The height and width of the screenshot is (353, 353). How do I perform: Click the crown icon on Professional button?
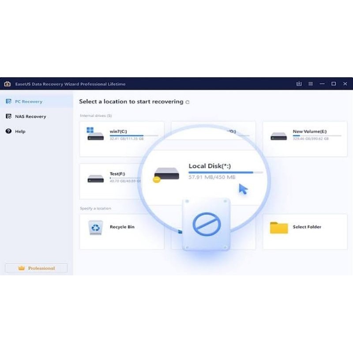pos(21,268)
